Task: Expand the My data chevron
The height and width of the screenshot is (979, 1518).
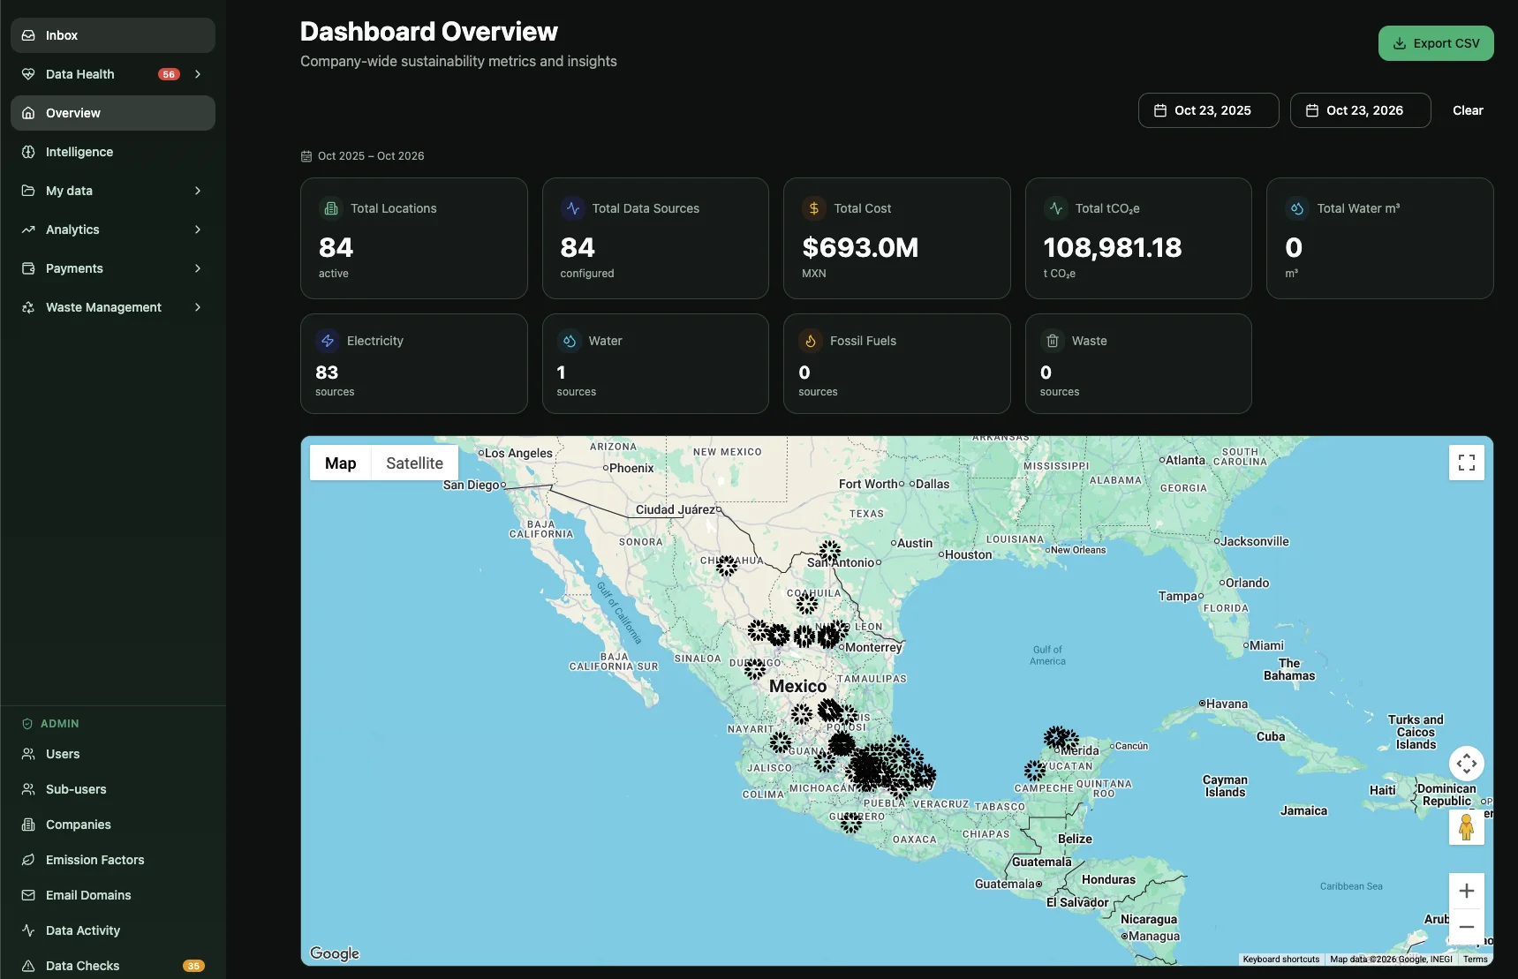Action: 198,191
